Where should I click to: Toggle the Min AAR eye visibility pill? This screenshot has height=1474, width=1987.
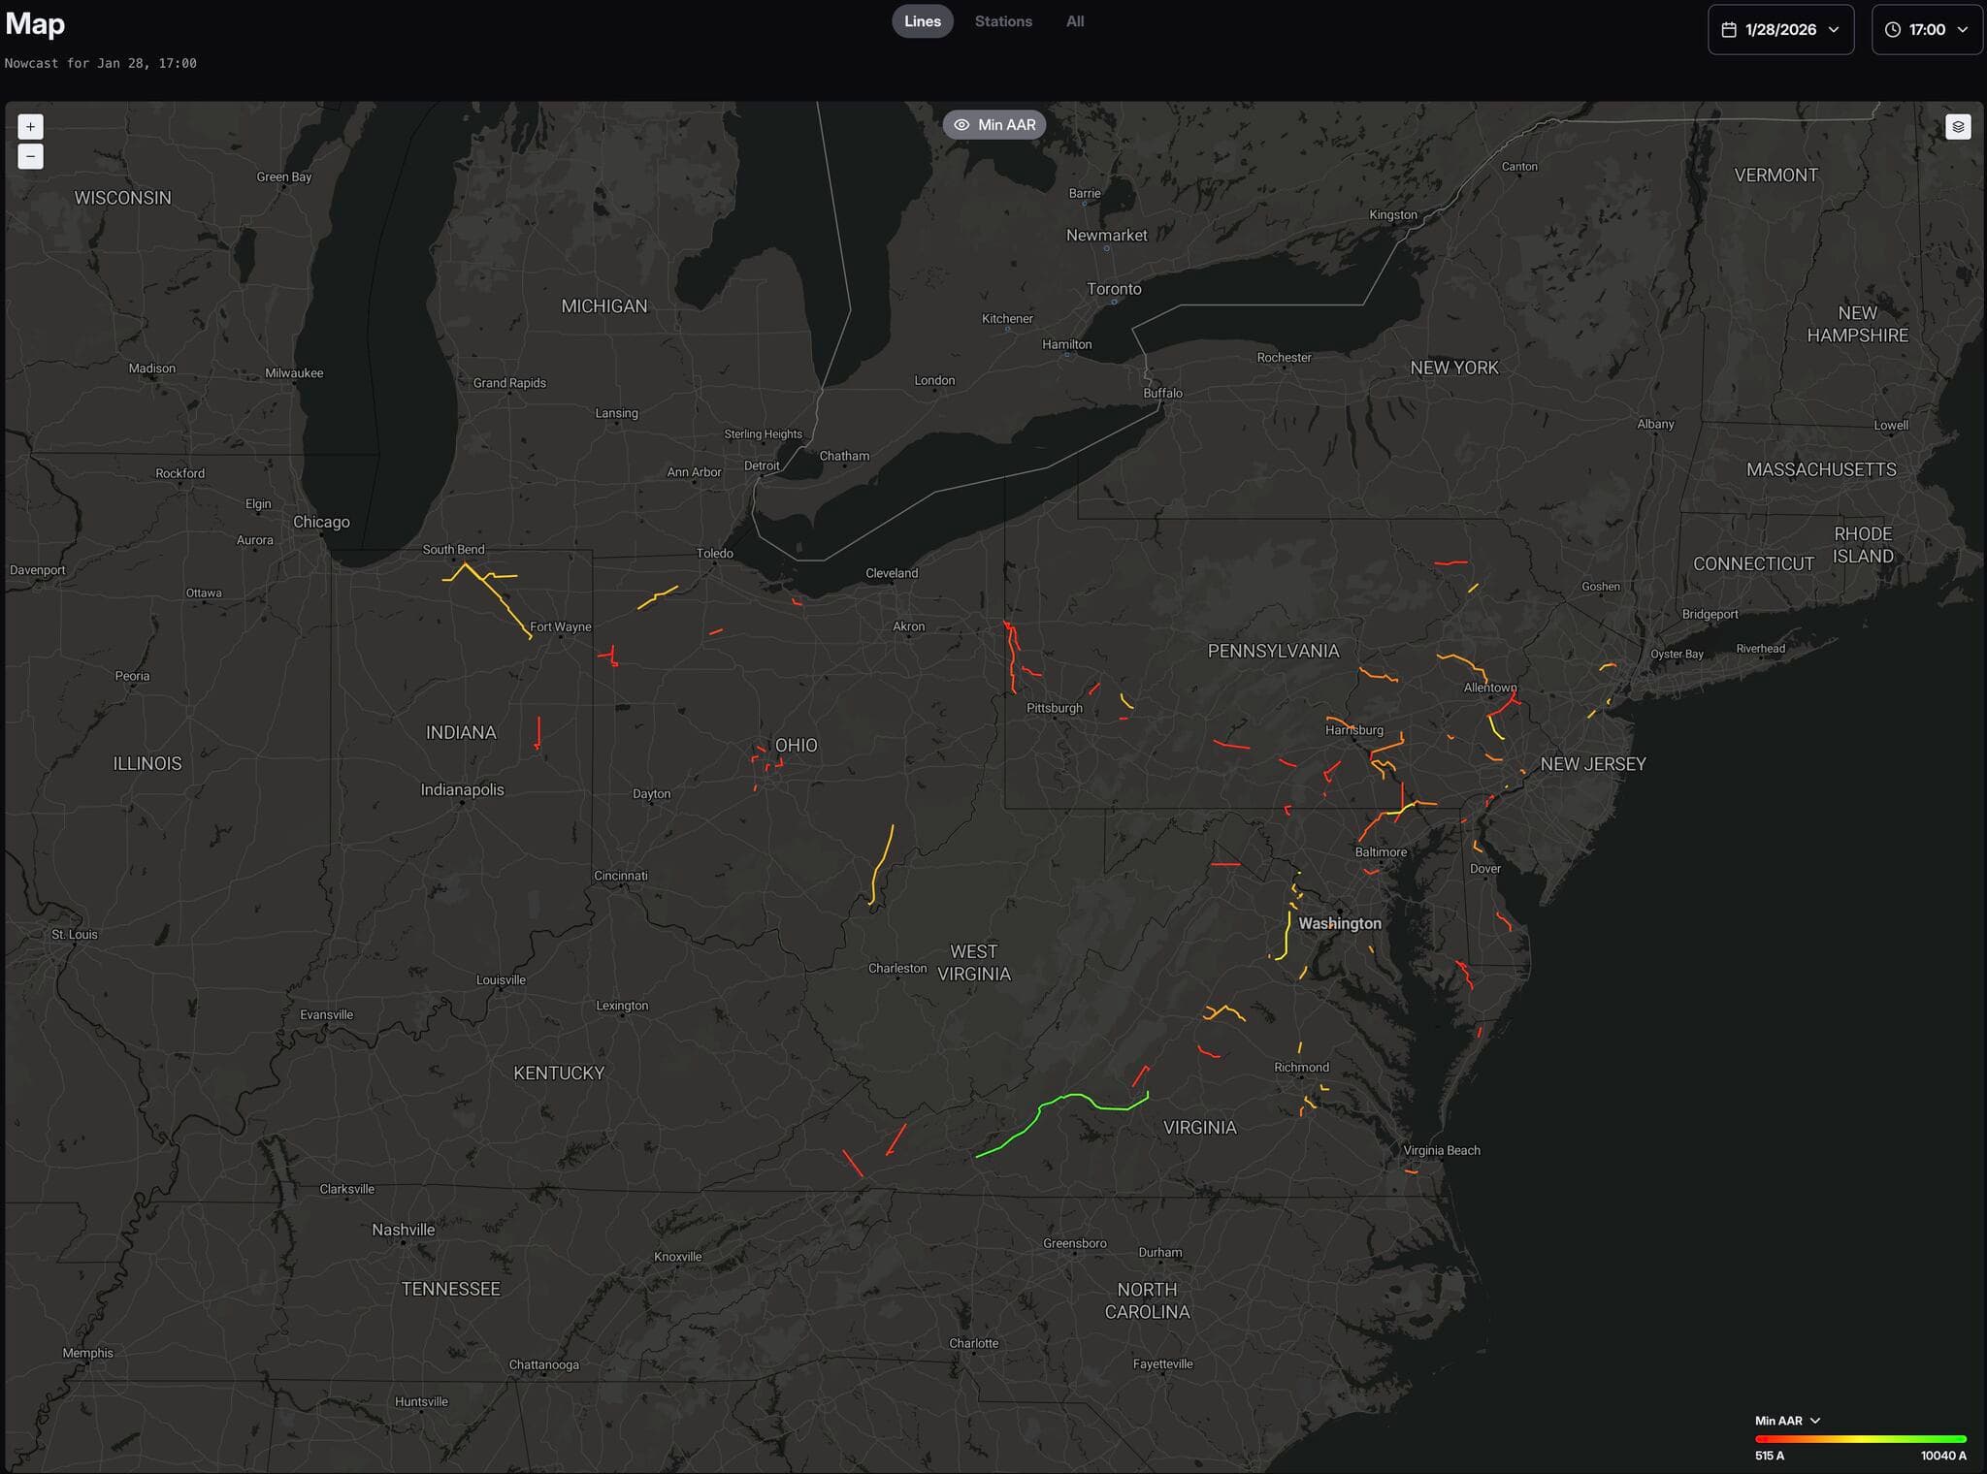[x=994, y=125]
